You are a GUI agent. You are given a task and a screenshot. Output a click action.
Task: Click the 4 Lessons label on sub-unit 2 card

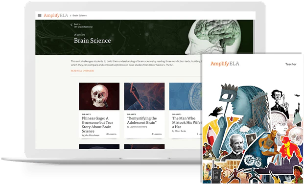[x=157, y=134]
